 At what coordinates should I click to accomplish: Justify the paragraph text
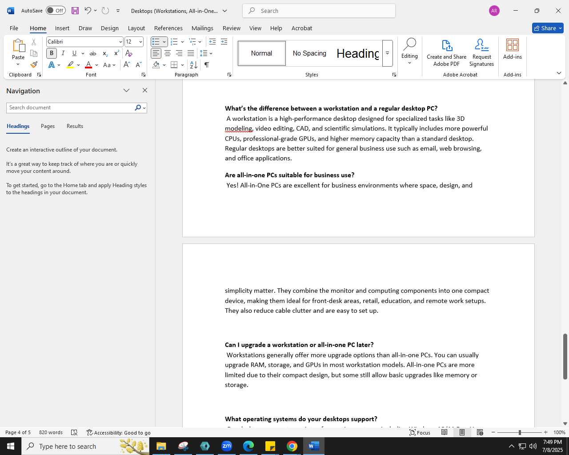point(191,53)
